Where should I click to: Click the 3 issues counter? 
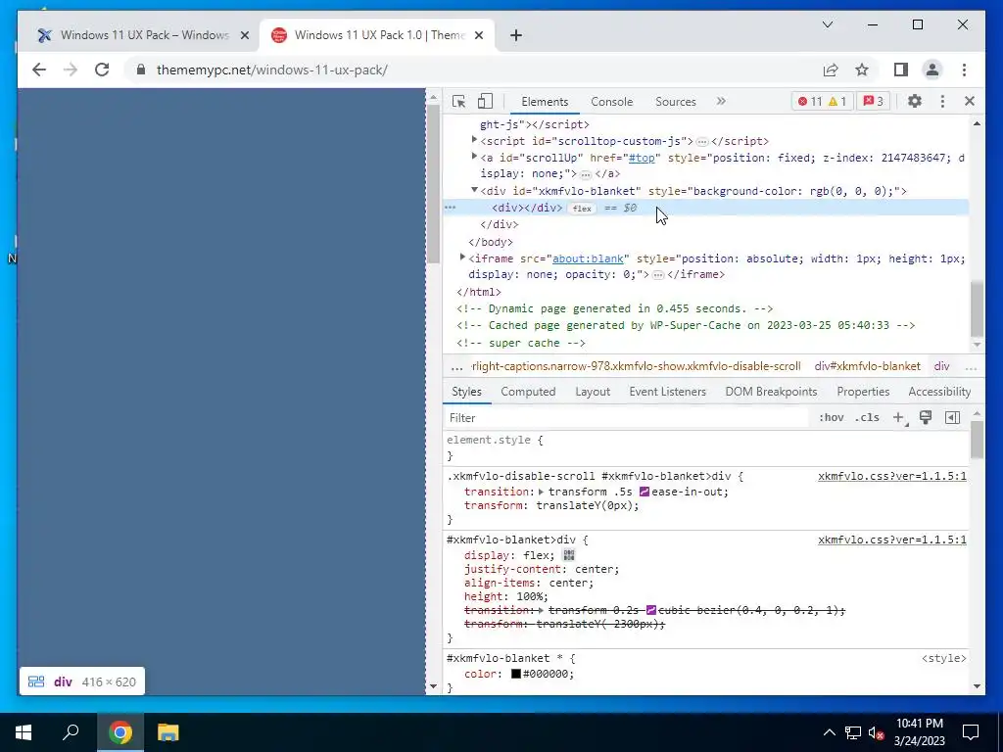tap(874, 101)
